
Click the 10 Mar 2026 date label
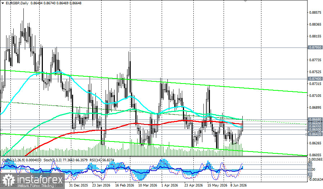[148, 185]
